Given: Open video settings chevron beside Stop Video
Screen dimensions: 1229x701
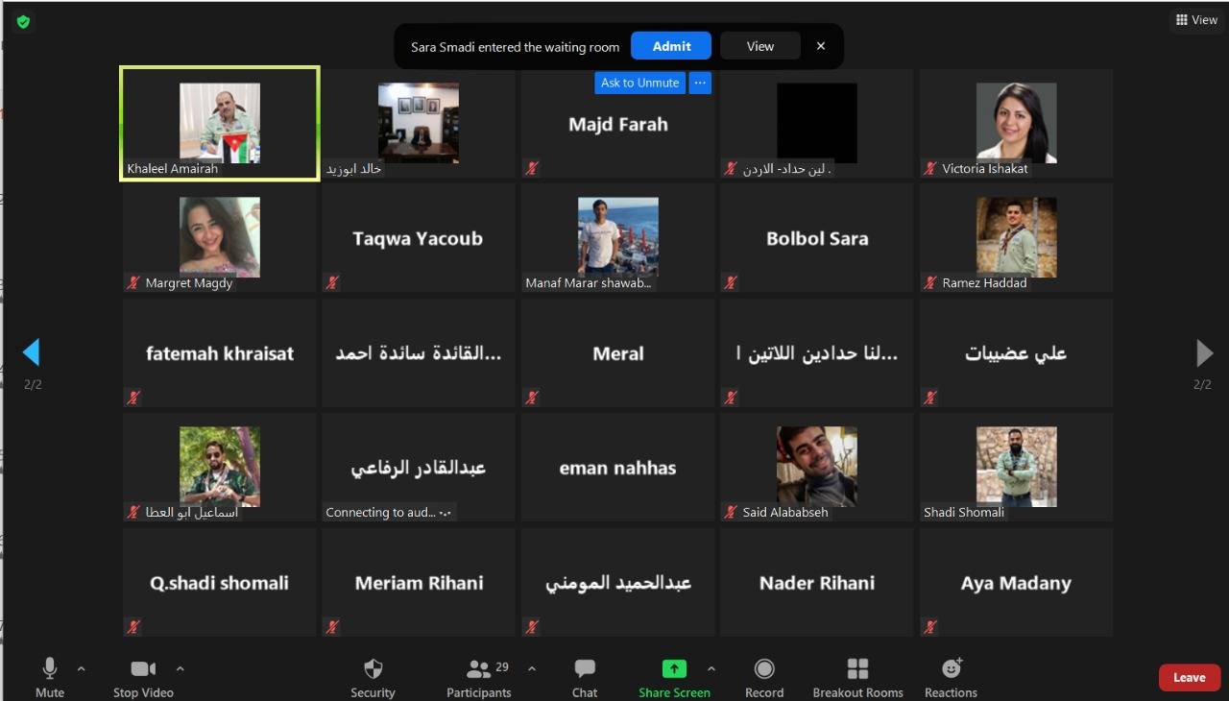Looking at the screenshot, I should tap(180, 669).
